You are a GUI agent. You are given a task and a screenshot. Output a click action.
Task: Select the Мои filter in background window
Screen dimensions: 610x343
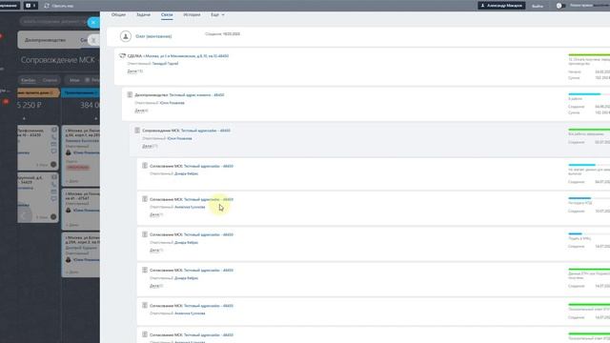coord(74,80)
